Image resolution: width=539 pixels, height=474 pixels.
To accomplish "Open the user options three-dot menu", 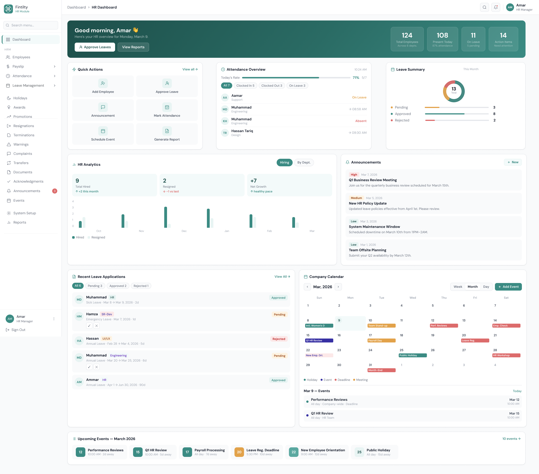I will coord(54,319).
